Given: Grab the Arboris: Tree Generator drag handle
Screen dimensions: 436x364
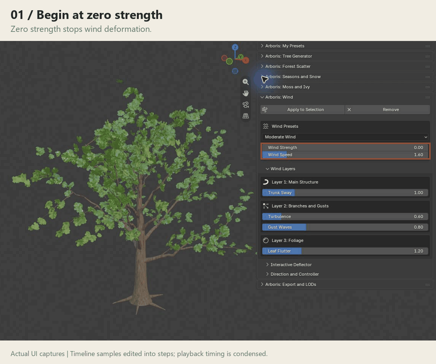Looking at the screenshot, I should [x=428, y=56].
